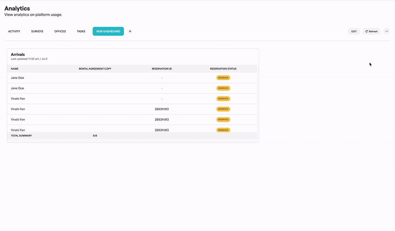The height and width of the screenshot is (231, 395).
Task: Select the first Jane Doe row
Action: pyautogui.click(x=17, y=78)
